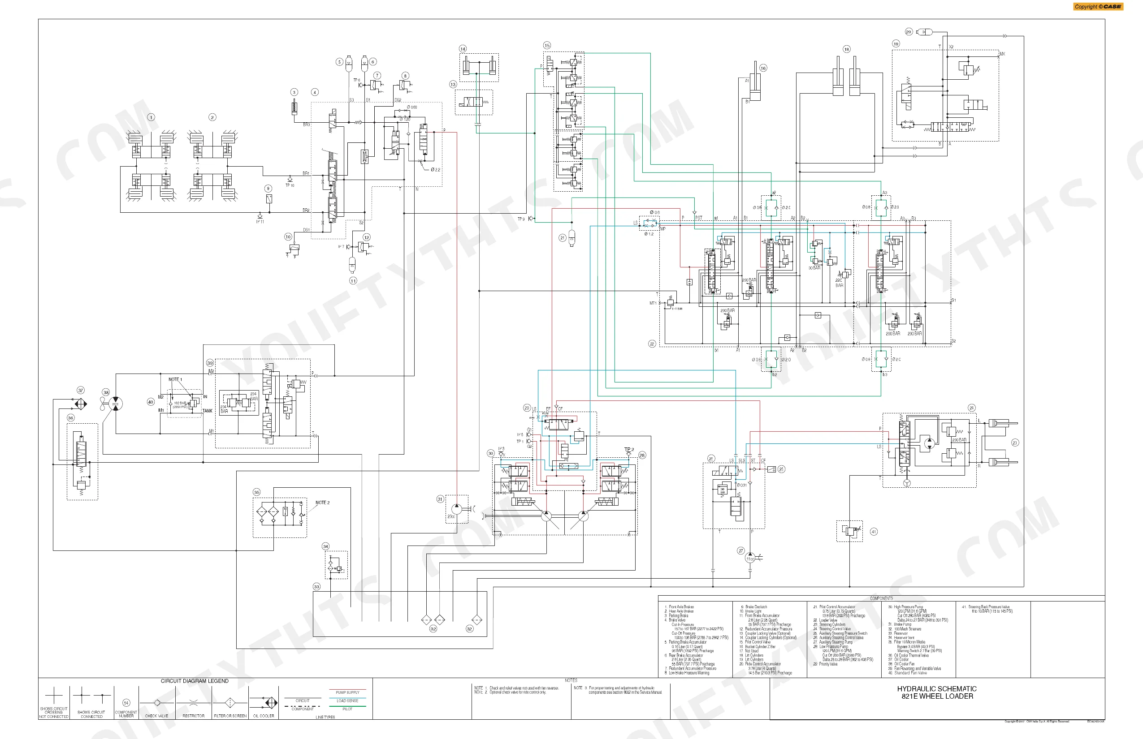Viewport: 1143px width, 739px height.
Task: Click the HYDRAULIC SCHEMATIC 821E WHEEL LOADER title
Action: tap(937, 692)
